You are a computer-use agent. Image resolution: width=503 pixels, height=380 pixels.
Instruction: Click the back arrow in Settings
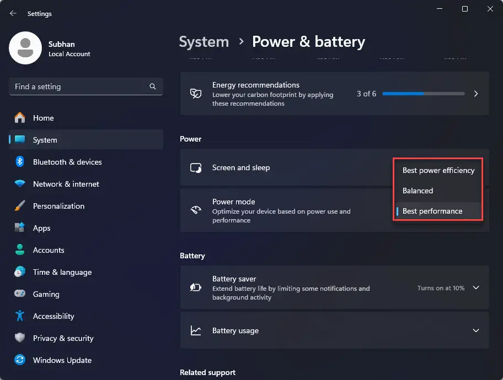pyautogui.click(x=13, y=14)
